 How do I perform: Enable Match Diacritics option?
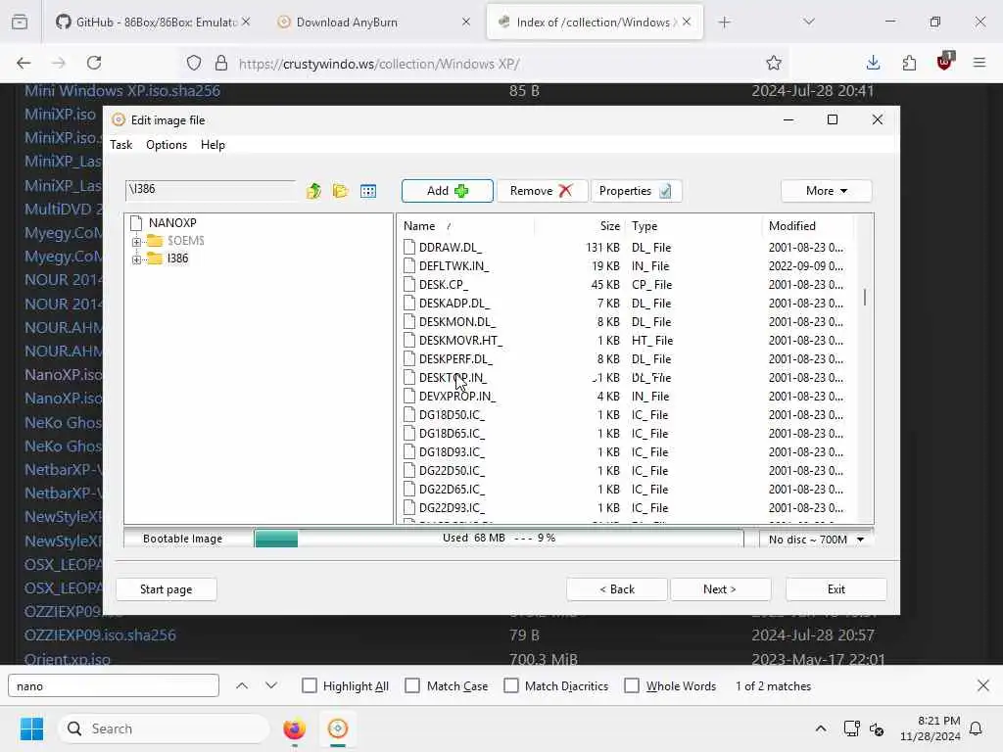[x=511, y=685]
